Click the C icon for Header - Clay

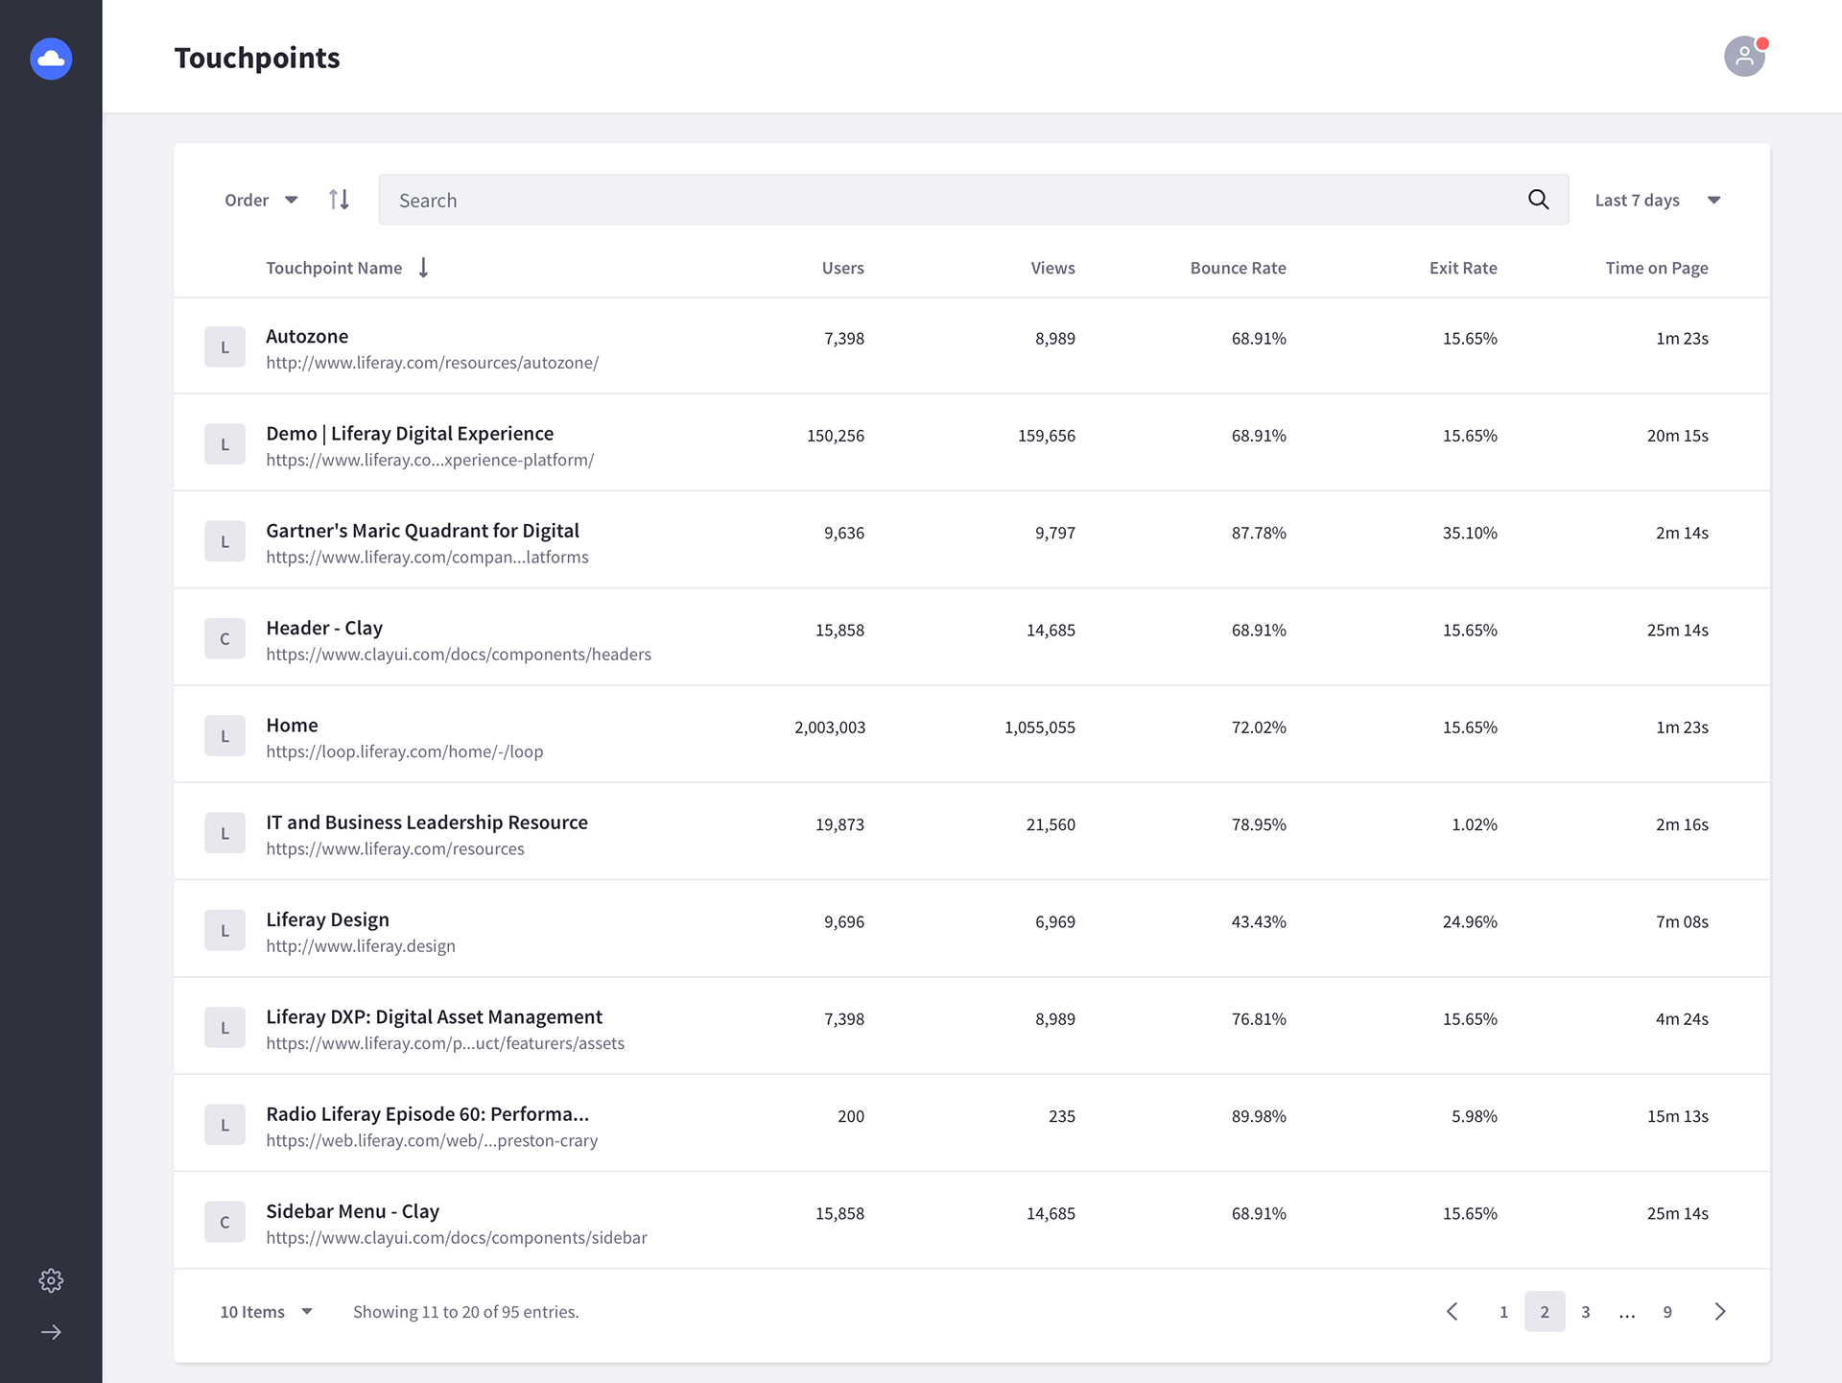[224, 638]
